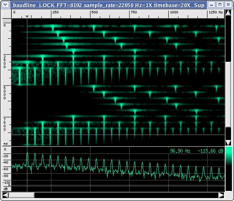Click the vertical scrollbar down arrow
Screen dimensions: 234x201
(228, 143)
